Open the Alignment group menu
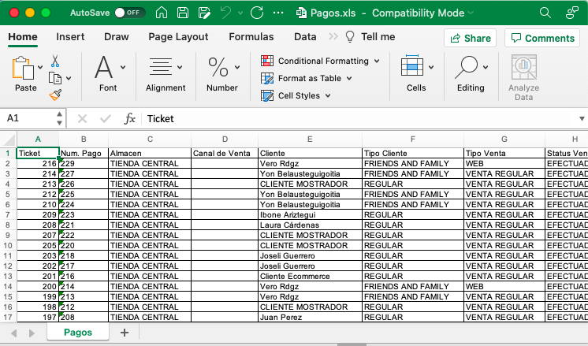This screenshot has height=346, width=588. point(166,73)
